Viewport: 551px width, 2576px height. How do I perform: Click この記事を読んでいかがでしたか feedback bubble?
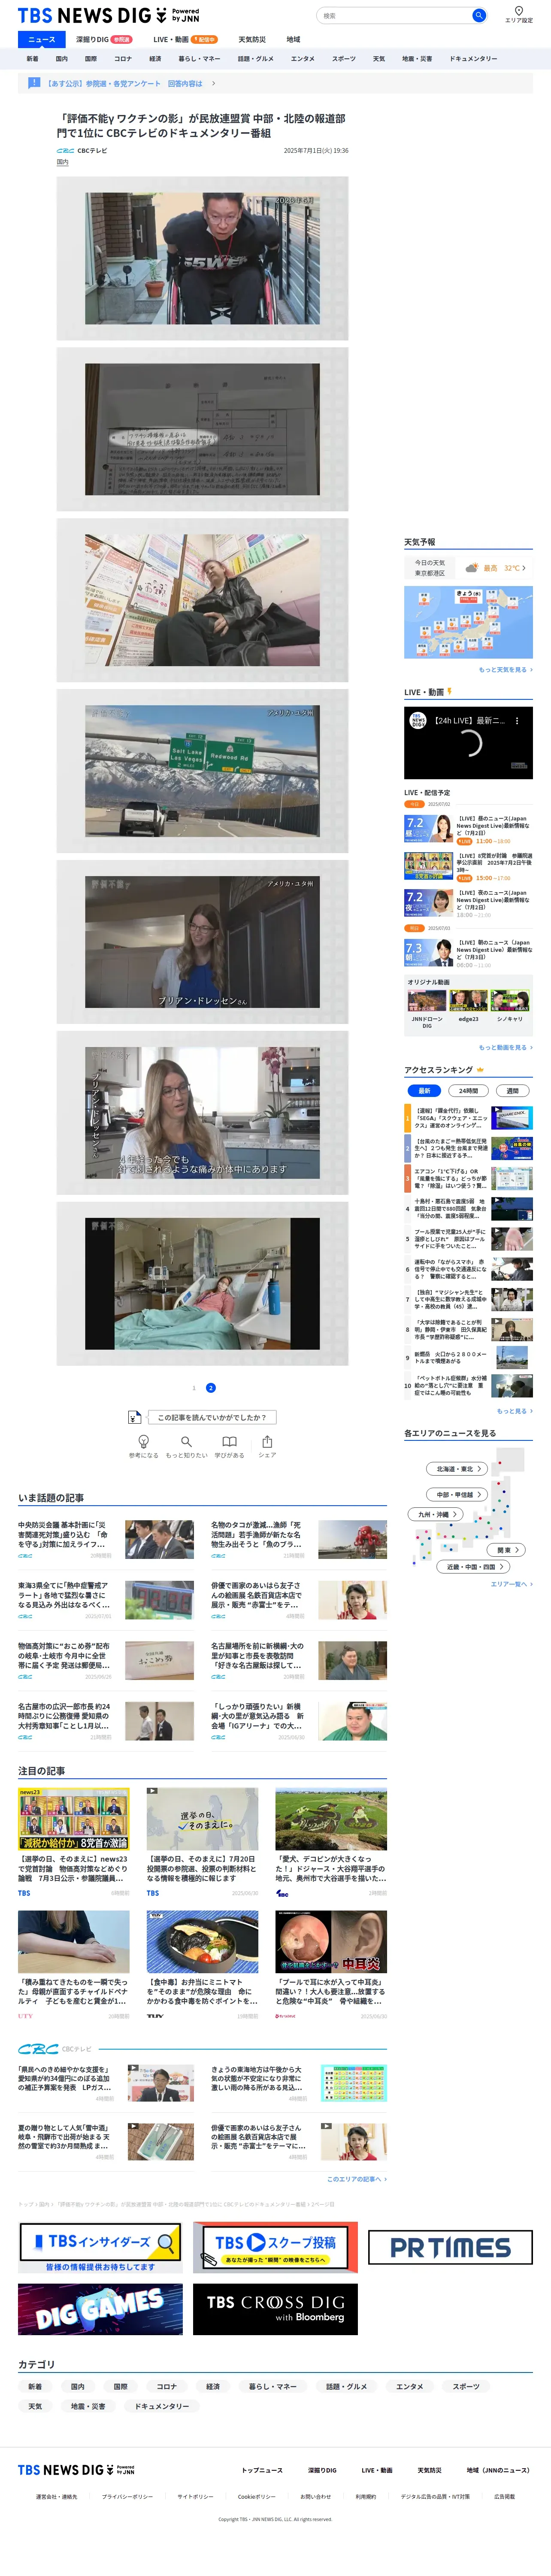[x=212, y=1417]
